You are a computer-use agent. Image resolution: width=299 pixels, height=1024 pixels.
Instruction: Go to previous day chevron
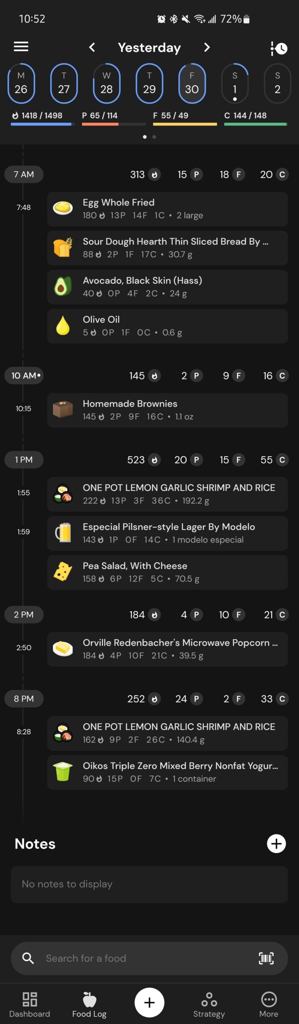[x=92, y=48]
